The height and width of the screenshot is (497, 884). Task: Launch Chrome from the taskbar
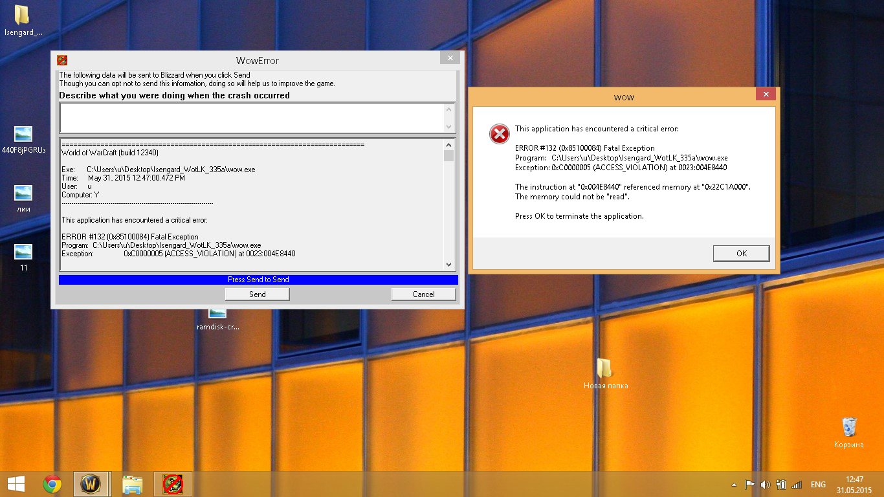point(52,484)
